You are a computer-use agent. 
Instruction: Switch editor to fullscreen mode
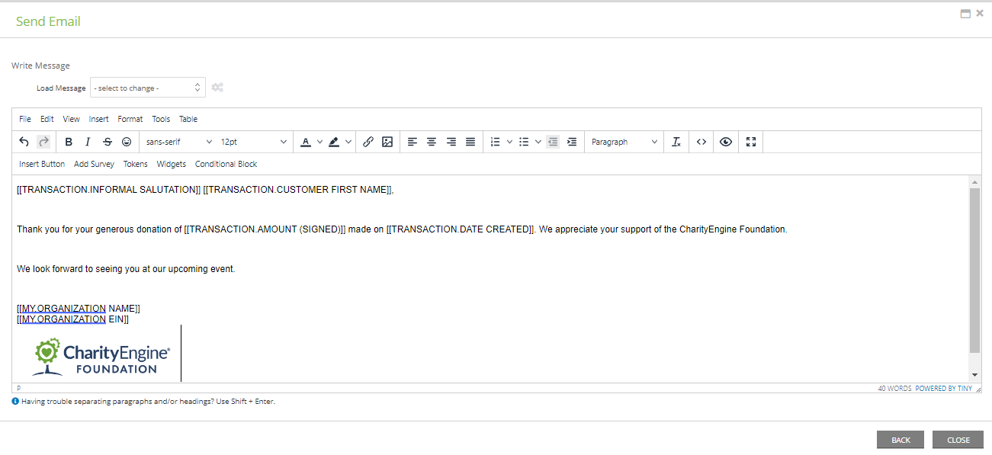coord(751,142)
